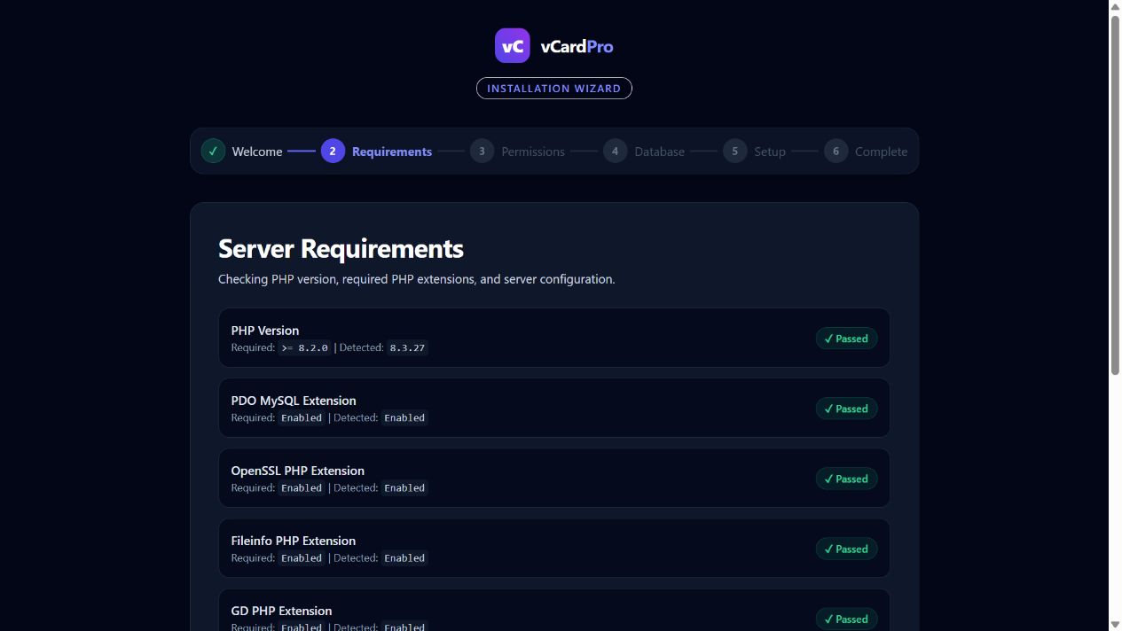This screenshot has width=1122, height=631.
Task: Click Fileinfo required 'Enabled' value
Action: pos(302,558)
